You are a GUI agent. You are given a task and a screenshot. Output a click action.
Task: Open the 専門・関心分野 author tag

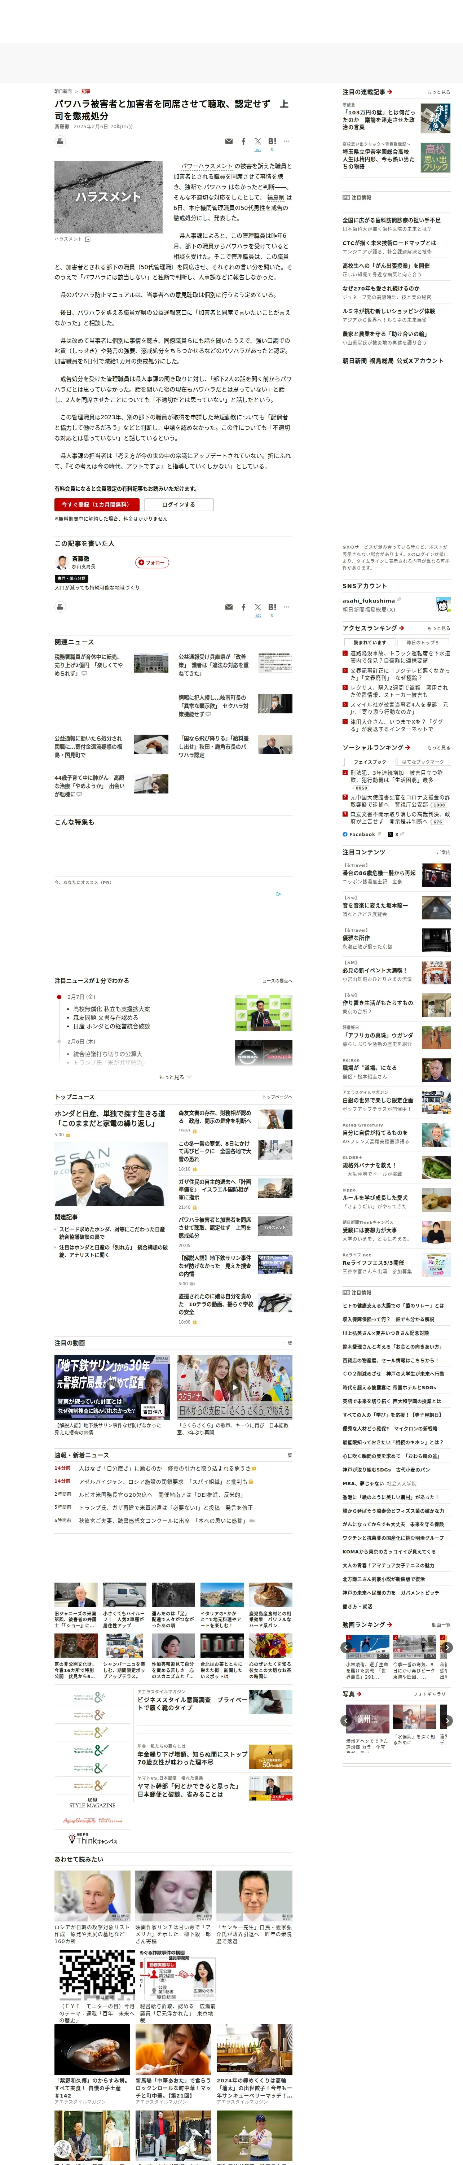tap(71, 578)
